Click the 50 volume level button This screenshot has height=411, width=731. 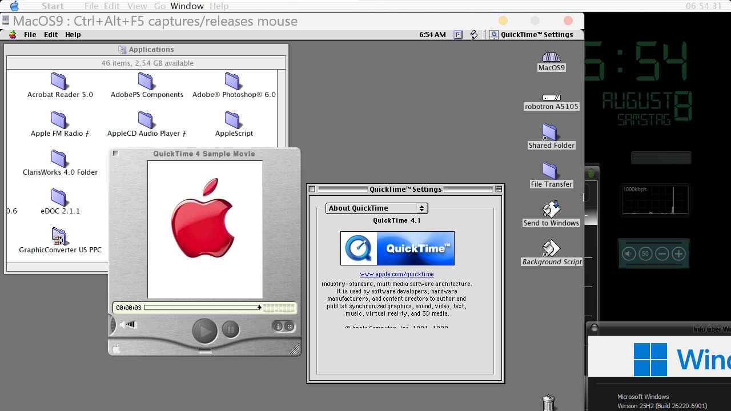[646, 254]
